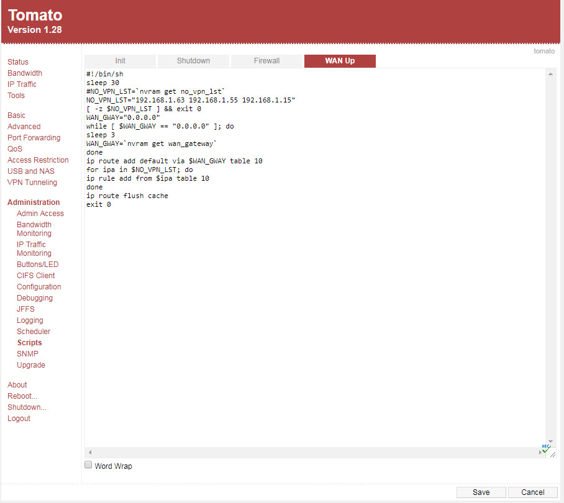Viewport: 564px width, 503px height.
Task: Click the "#!/bin/sh" first line
Action: coord(105,74)
